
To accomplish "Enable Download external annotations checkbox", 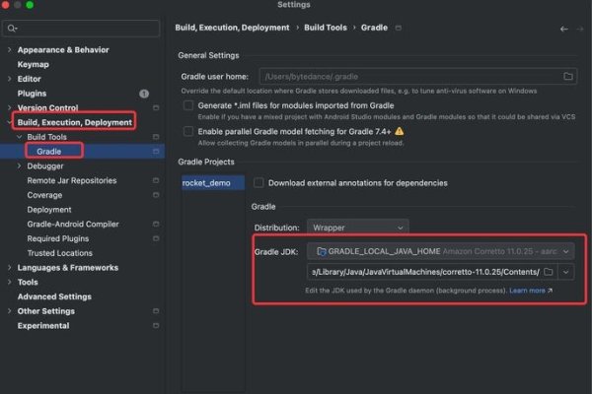I will tap(259, 183).
